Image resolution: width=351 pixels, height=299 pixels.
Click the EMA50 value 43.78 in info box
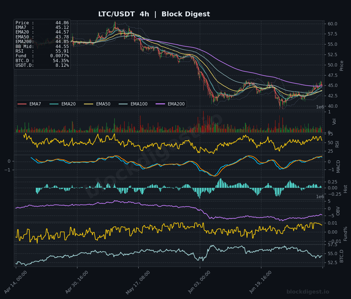pyautogui.click(x=62, y=37)
